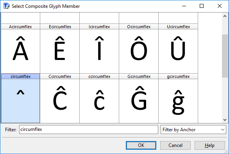The image size is (229, 154).
Task: Confirm selection with the OK button
Action: pos(141,145)
